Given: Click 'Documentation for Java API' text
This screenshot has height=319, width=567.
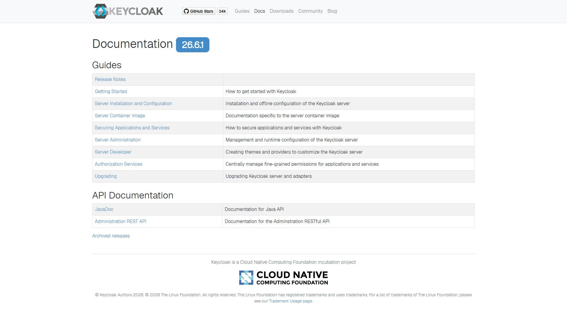Looking at the screenshot, I should 254,209.
